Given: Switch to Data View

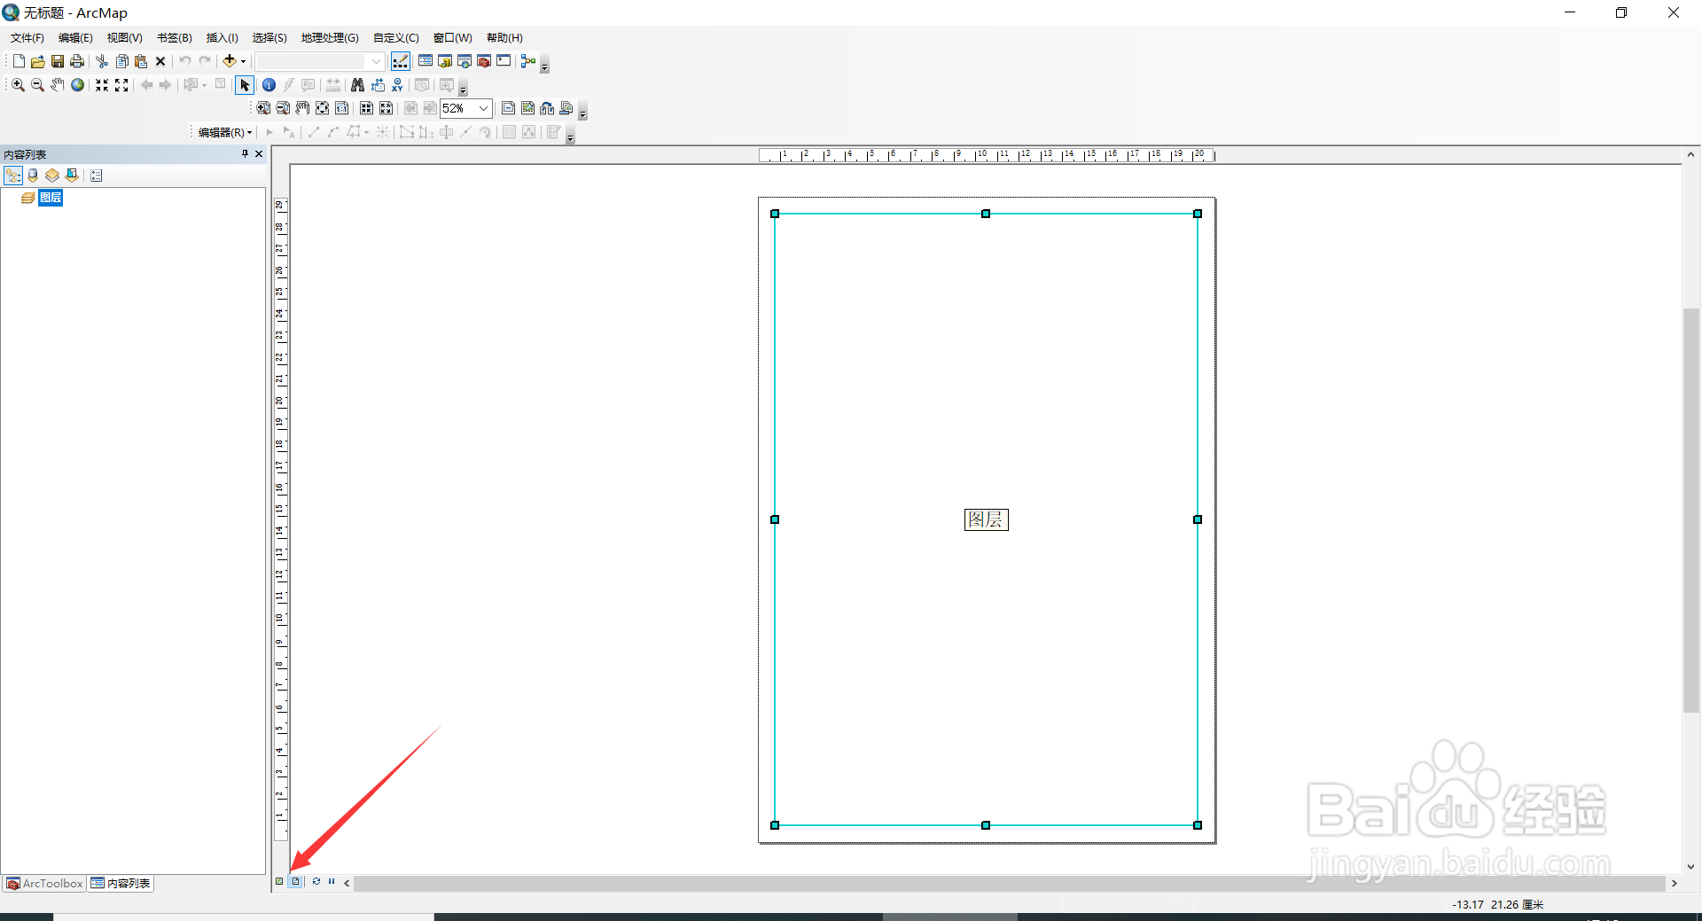Looking at the screenshot, I should pos(279,881).
